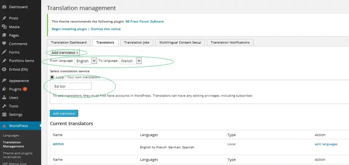
Task: Open the To language dropdown
Action: (131, 61)
